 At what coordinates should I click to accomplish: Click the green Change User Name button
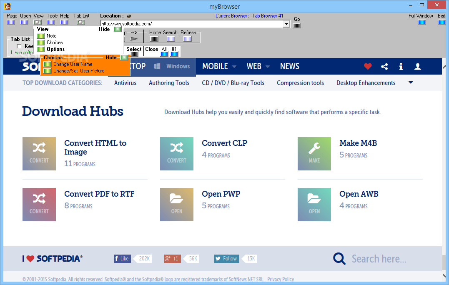[48, 64]
